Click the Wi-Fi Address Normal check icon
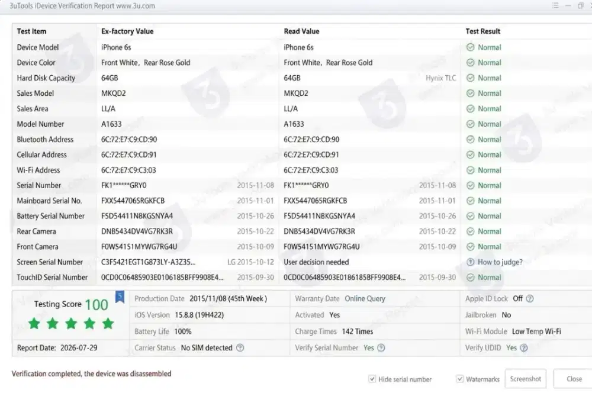The image size is (592, 393). 470,170
